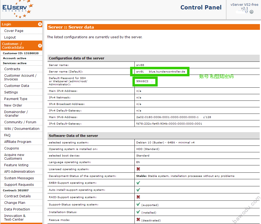Click the vServer VS2-free v2.1 label
This screenshot has width=261, height=224.
coord(244,6)
